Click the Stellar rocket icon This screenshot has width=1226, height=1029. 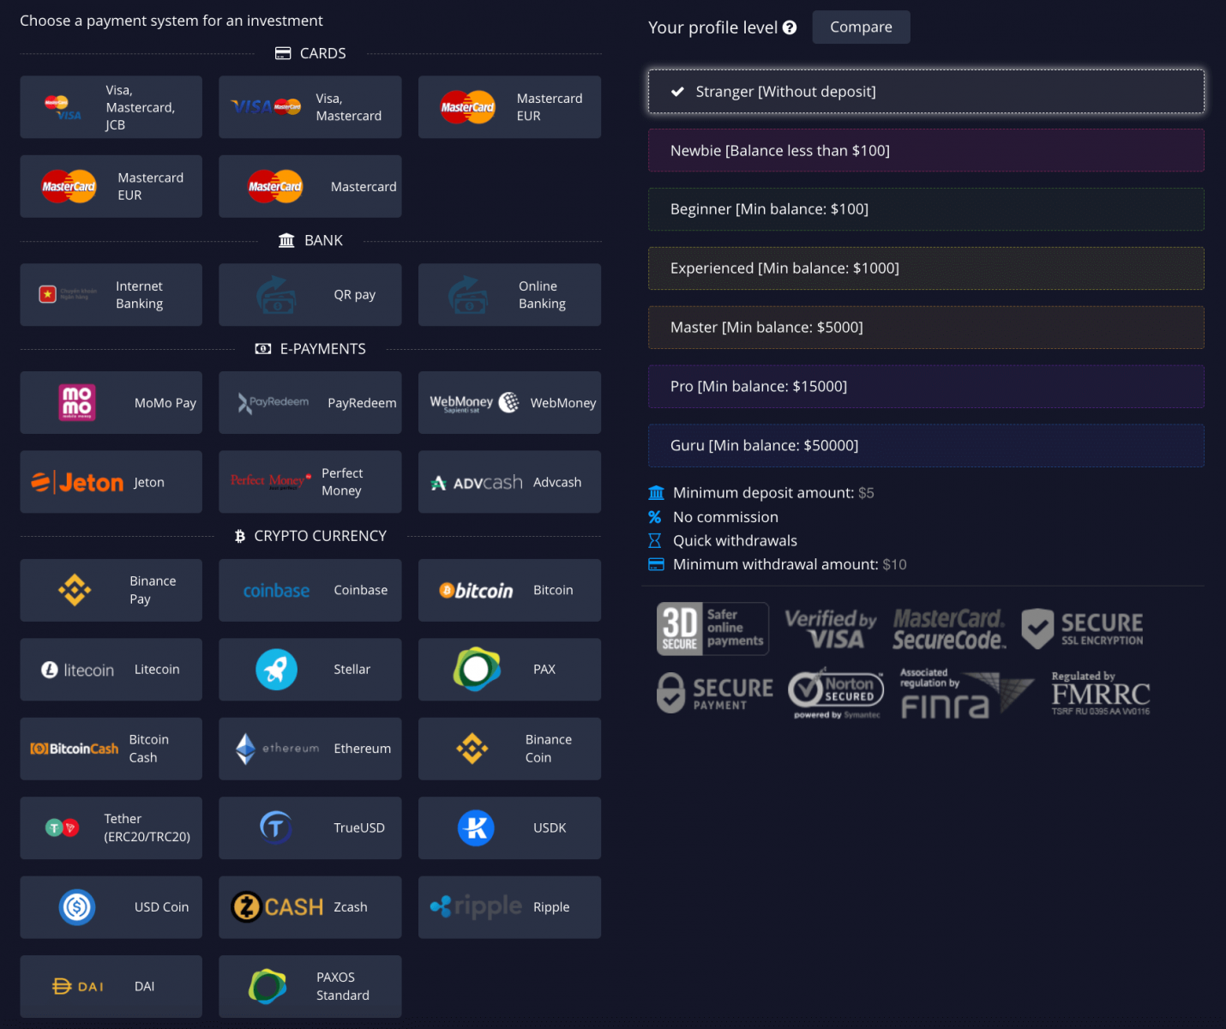coord(276,670)
